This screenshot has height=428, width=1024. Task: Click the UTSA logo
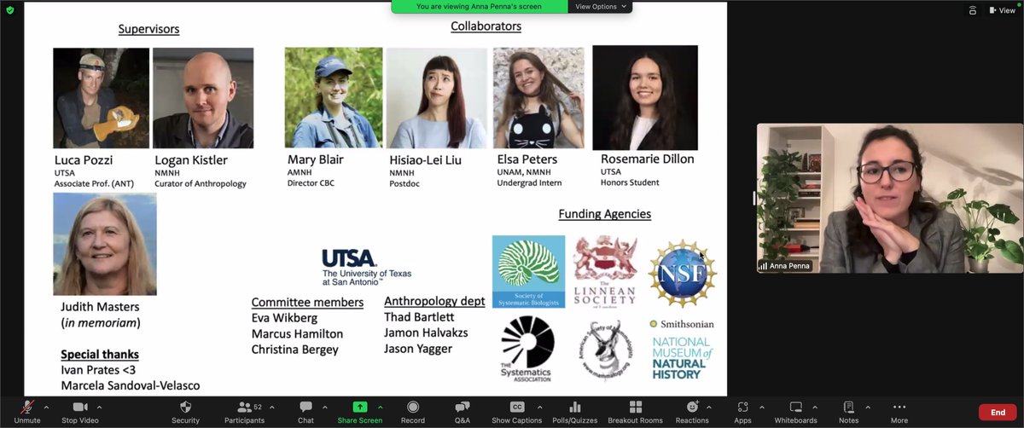pos(366,267)
